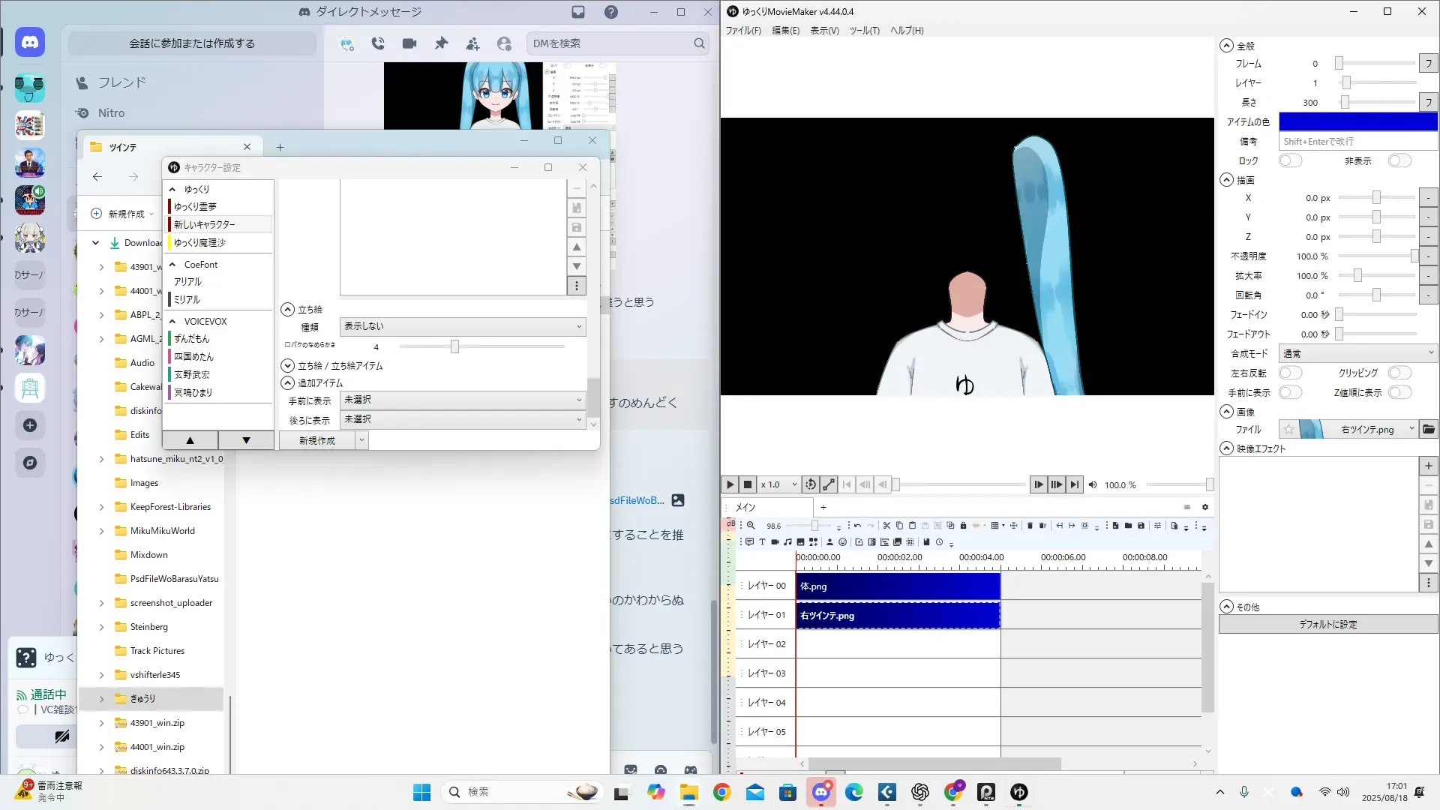This screenshot has width=1440, height=810.
Task: Click the scissors cut icon in timeline toolbar
Action: pyautogui.click(x=886, y=526)
